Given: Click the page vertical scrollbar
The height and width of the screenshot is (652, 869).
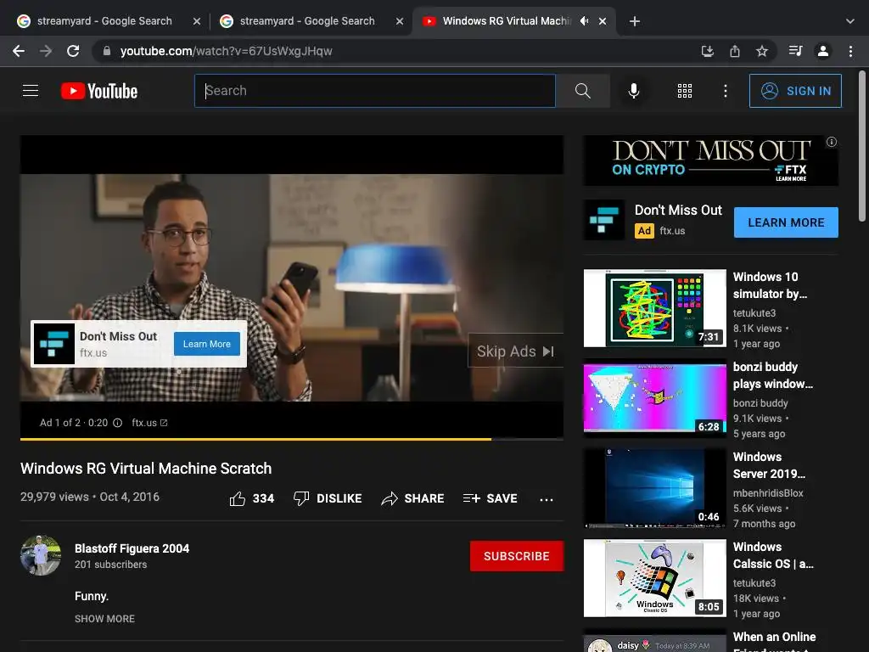Looking at the screenshot, I should 862,147.
